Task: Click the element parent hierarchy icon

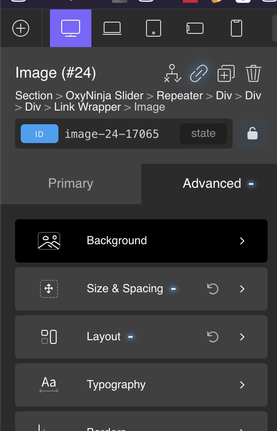Action: click(172, 73)
